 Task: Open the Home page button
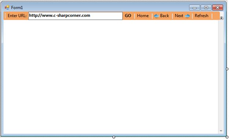(x=143, y=16)
